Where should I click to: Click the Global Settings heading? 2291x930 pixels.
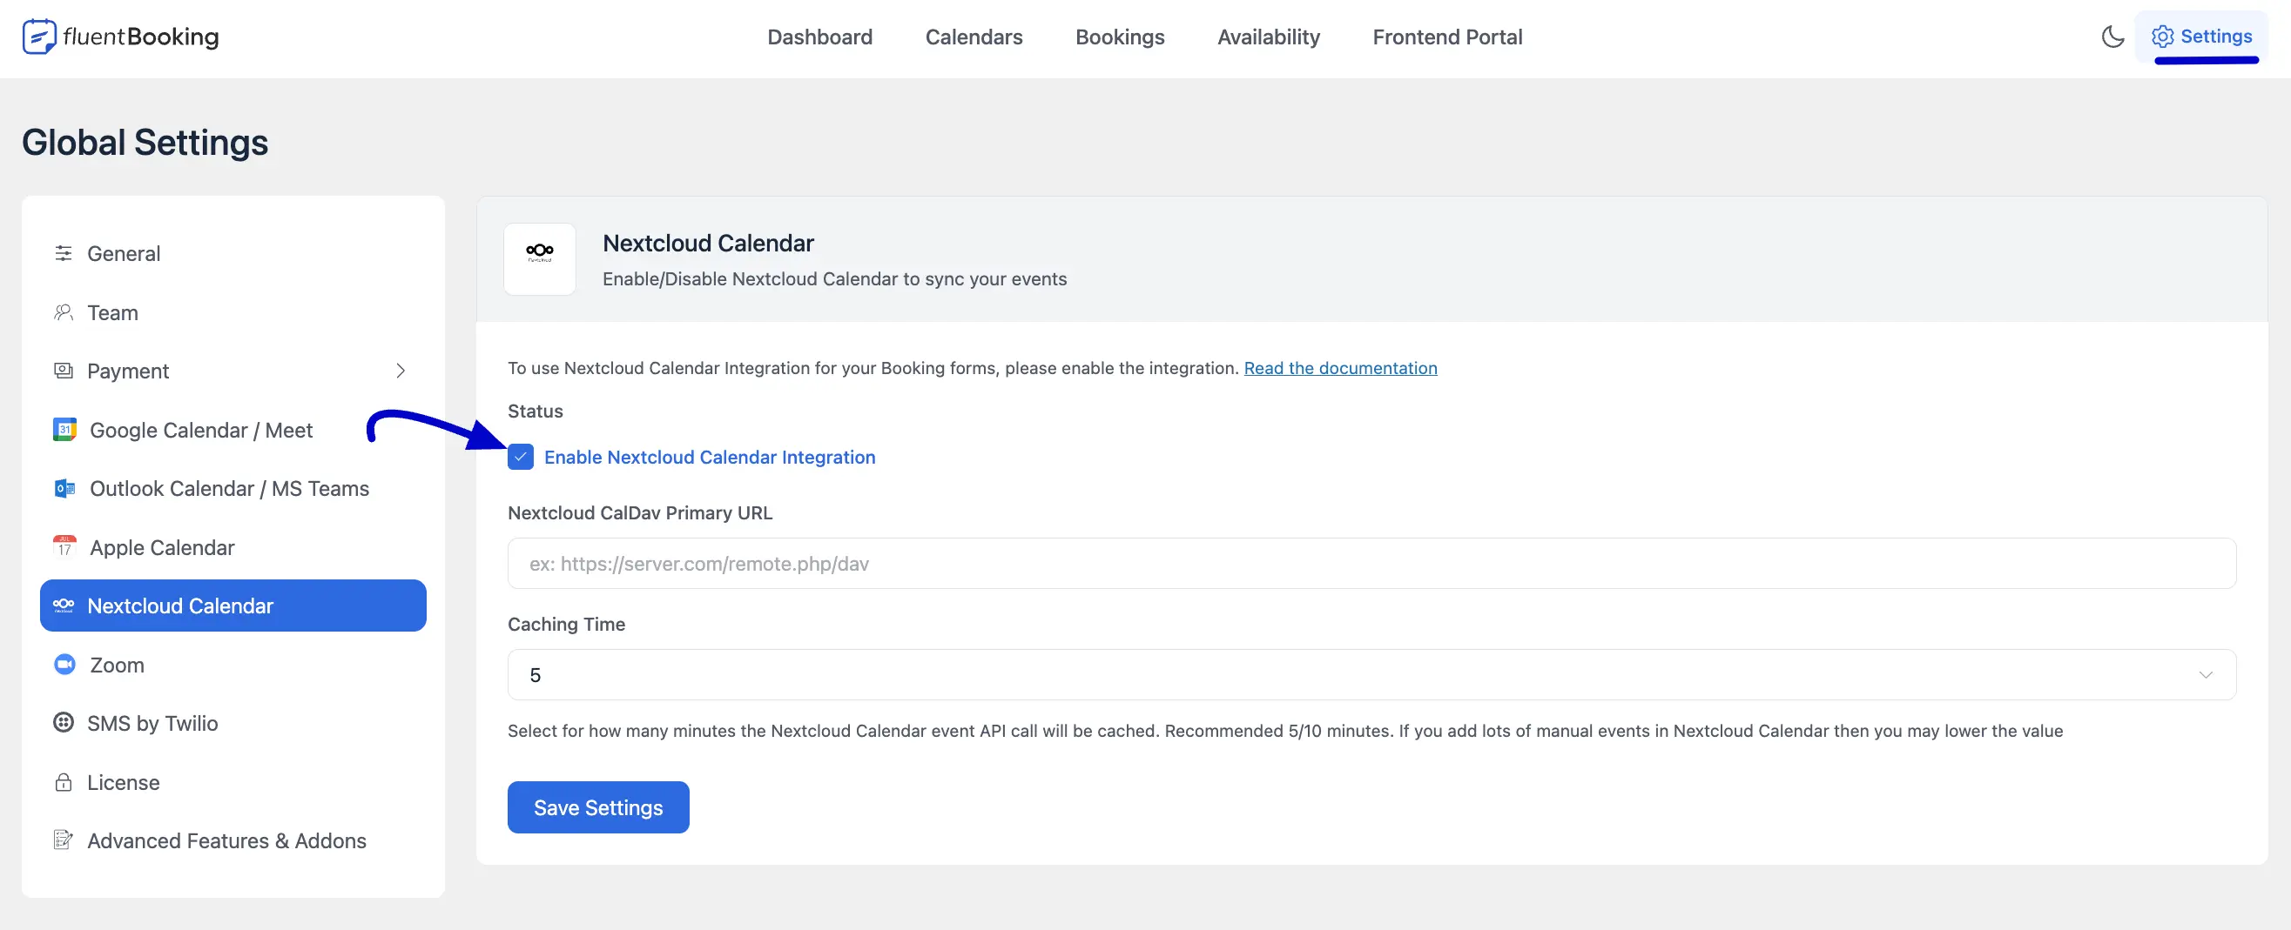tap(145, 143)
